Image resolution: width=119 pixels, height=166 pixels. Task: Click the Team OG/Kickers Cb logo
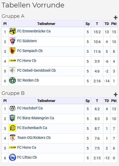point(12,138)
